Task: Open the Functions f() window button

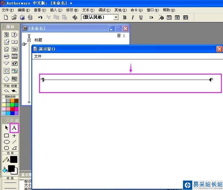Action: 169,18
